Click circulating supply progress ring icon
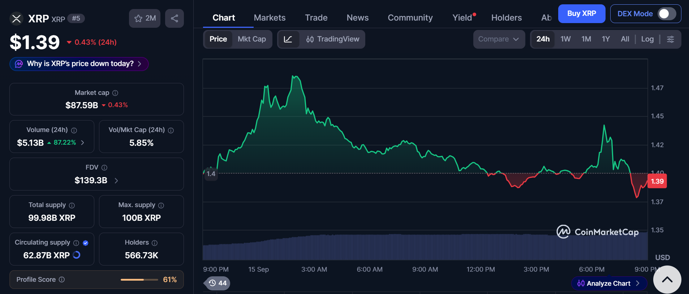 [x=77, y=255]
